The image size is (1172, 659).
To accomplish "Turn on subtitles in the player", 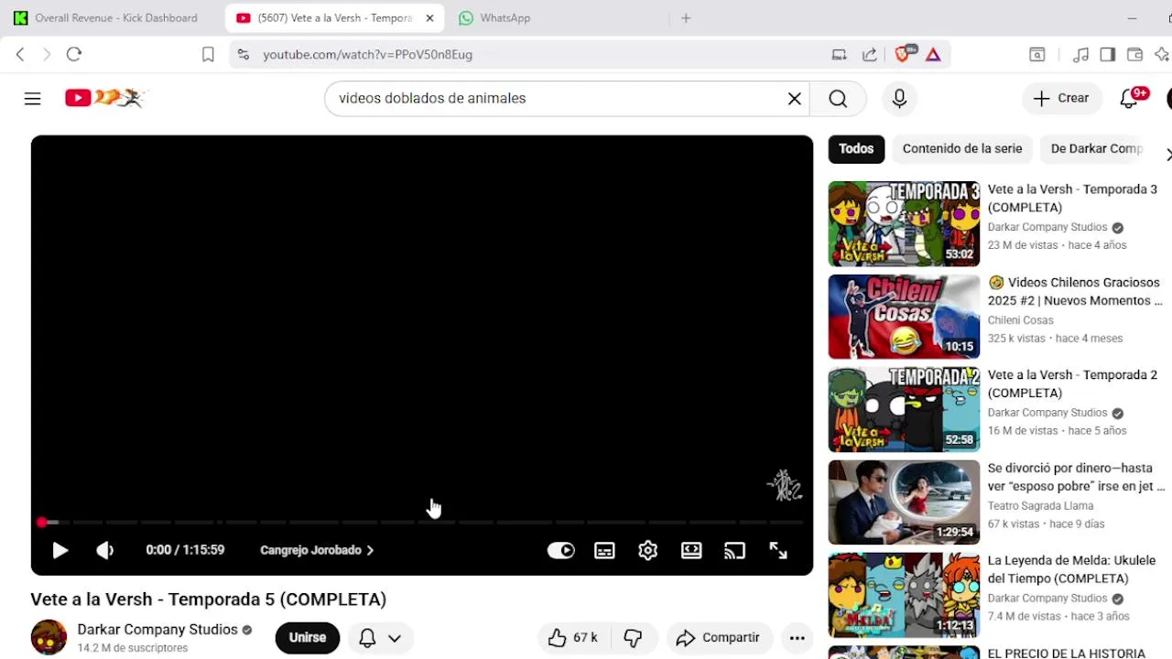I will tap(604, 550).
